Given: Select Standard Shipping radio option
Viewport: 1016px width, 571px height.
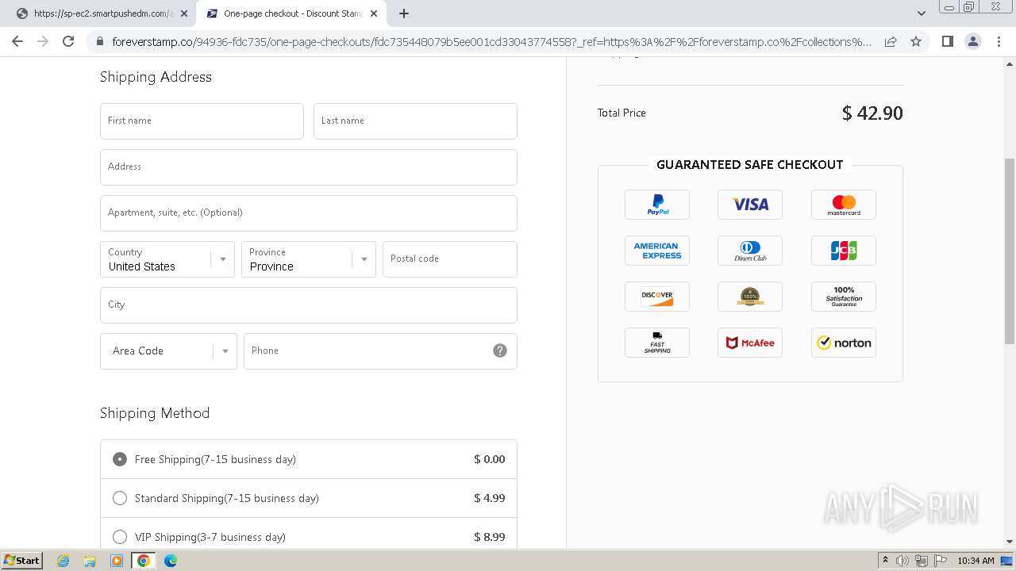Looking at the screenshot, I should tap(120, 498).
